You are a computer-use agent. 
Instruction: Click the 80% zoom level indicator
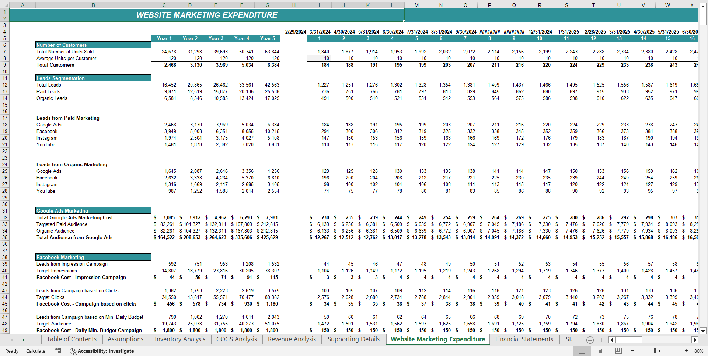(x=699, y=351)
